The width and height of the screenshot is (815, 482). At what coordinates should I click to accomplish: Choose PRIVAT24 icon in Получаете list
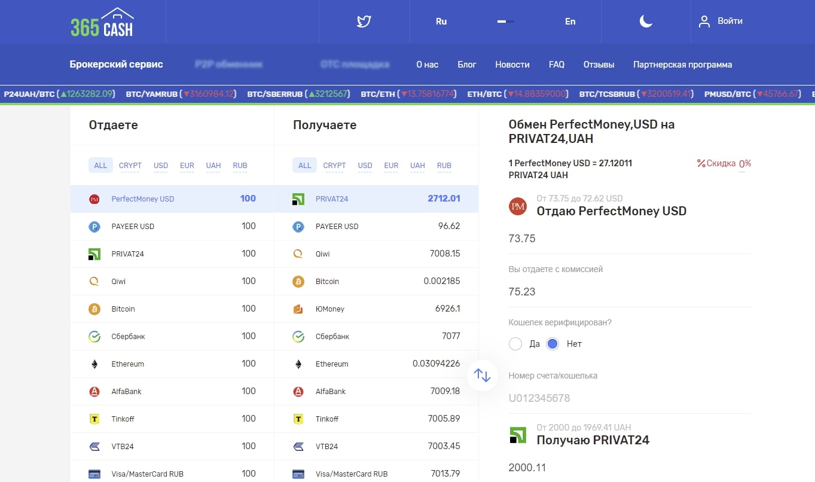pyautogui.click(x=298, y=199)
